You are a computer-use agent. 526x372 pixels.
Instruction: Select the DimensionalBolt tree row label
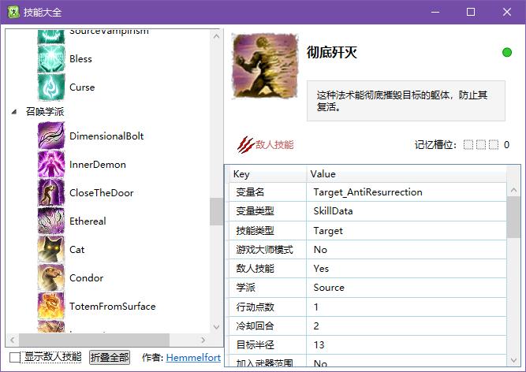(106, 136)
